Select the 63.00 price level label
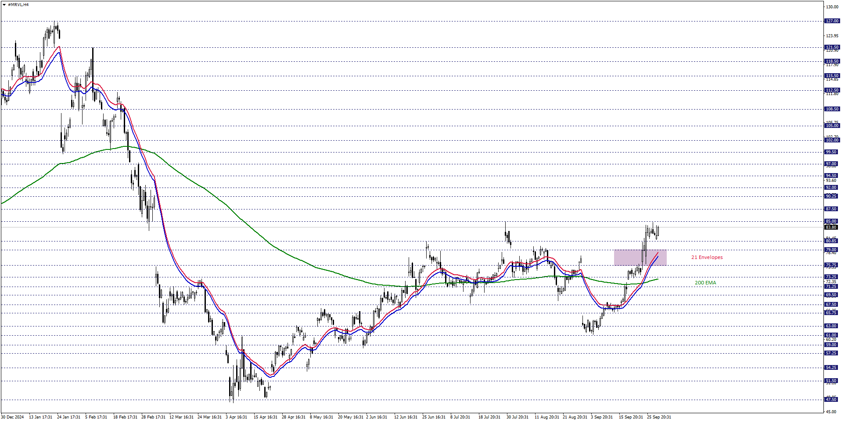This screenshot has width=841, height=422. (832, 326)
